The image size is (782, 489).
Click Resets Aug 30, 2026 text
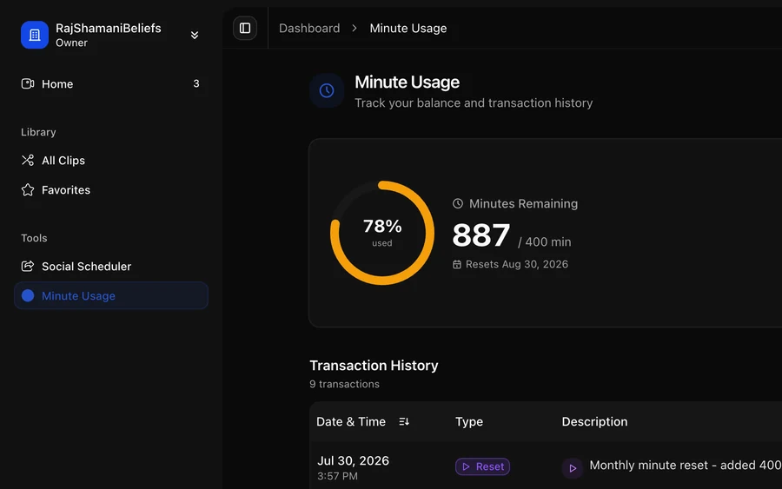point(517,264)
